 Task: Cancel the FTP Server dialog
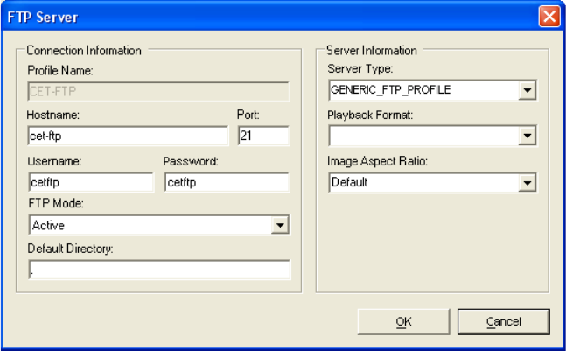(503, 322)
